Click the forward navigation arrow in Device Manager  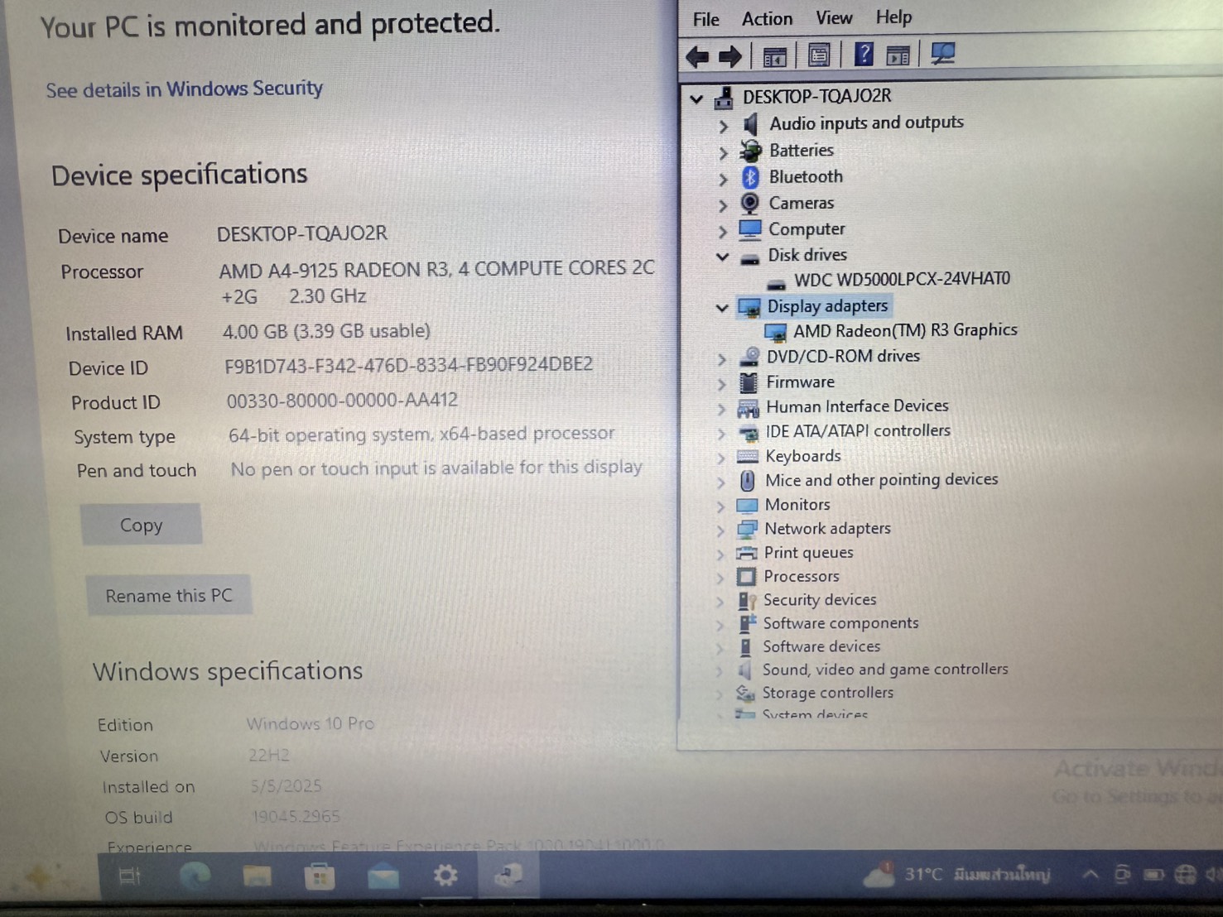coord(730,55)
